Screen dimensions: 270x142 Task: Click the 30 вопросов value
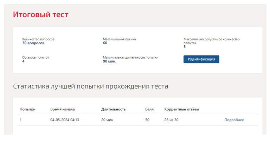click(33, 43)
